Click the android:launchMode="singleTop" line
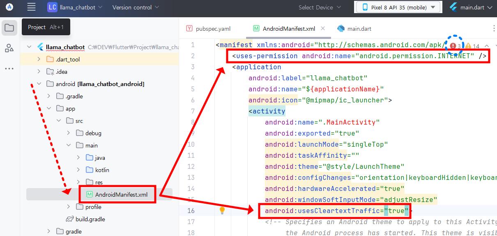This screenshot has width=497, height=236. (x=326, y=144)
